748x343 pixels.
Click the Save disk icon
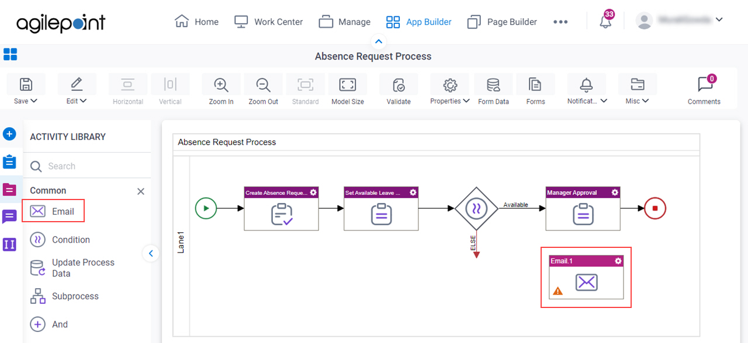tap(26, 85)
